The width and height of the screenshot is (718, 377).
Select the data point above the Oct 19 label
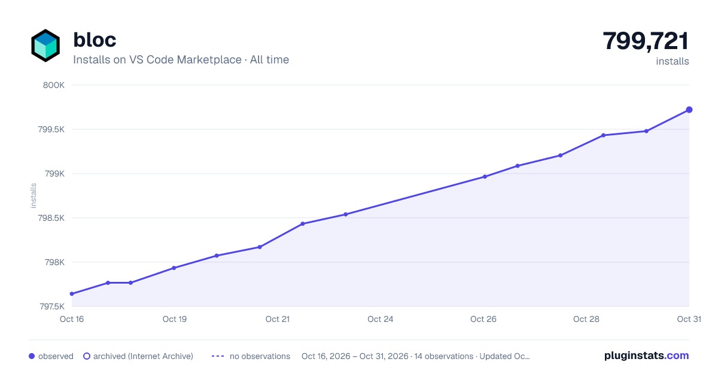pyautogui.click(x=174, y=268)
